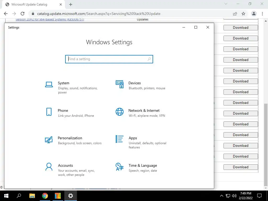Image resolution: width=268 pixels, height=201 pixels.
Task: Click the padlock site info icon
Action: pos(33,14)
